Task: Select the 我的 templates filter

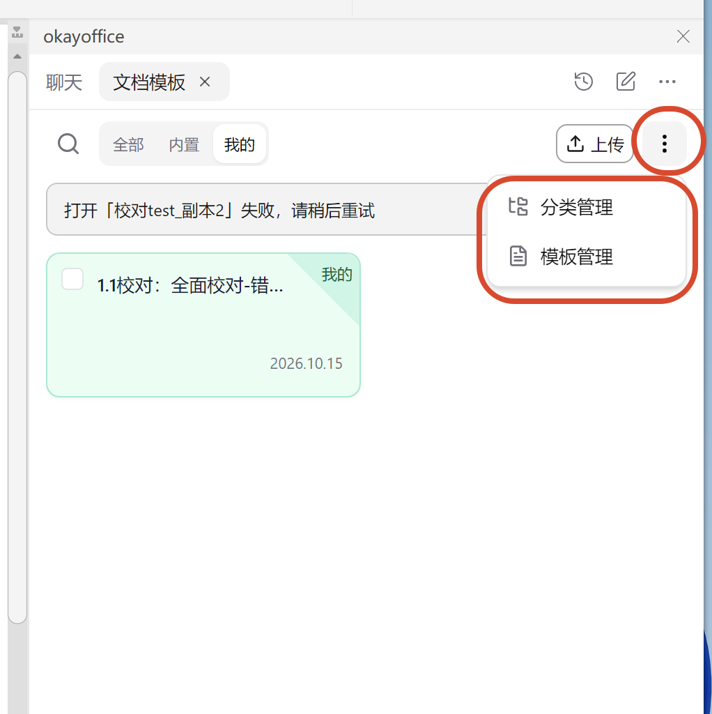Action: (x=239, y=144)
